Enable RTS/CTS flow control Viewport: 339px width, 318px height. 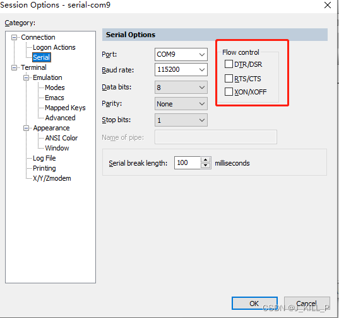pyautogui.click(x=229, y=79)
